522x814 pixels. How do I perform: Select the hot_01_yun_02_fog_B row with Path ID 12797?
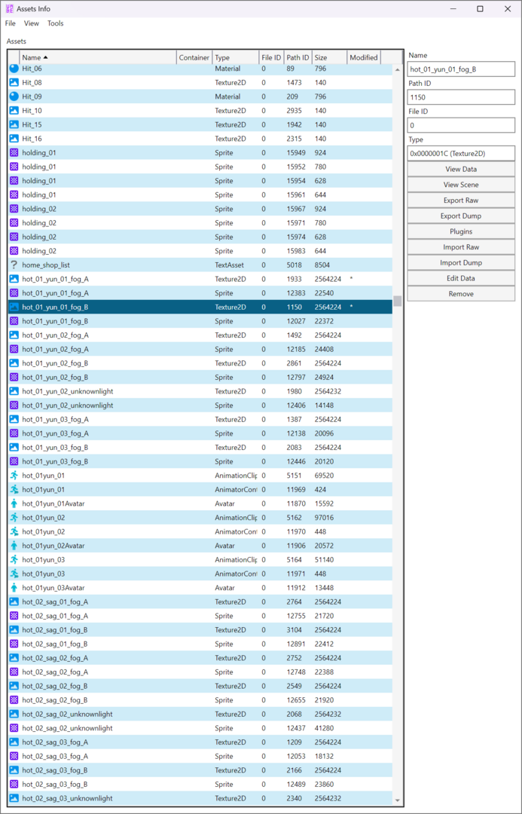pos(200,377)
